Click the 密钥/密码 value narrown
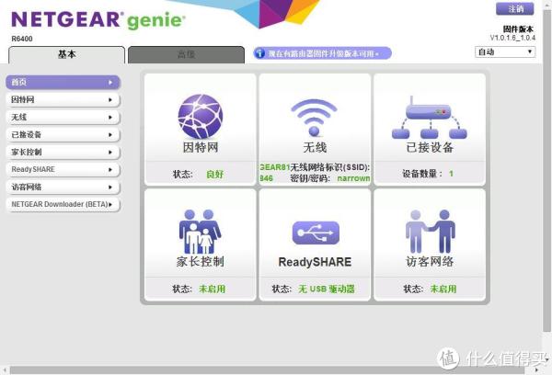552x375 pixels. [x=353, y=178]
